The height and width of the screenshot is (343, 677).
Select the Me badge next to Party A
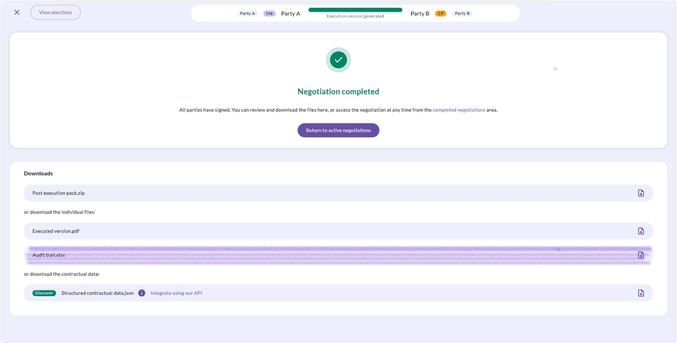pyautogui.click(x=270, y=14)
